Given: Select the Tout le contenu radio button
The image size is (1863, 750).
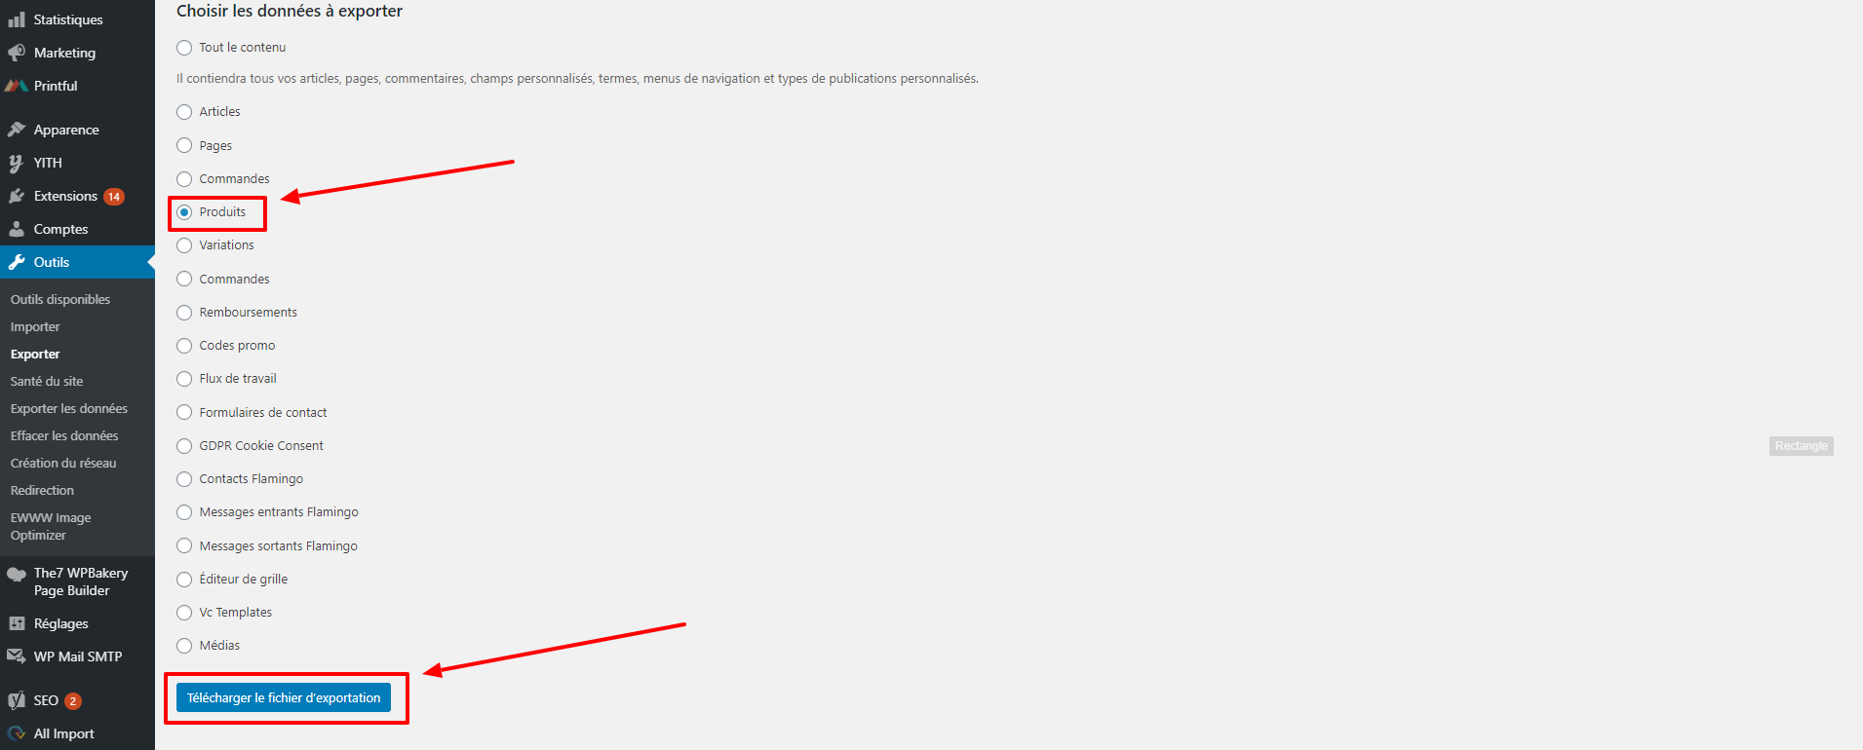Looking at the screenshot, I should pyautogui.click(x=184, y=48).
